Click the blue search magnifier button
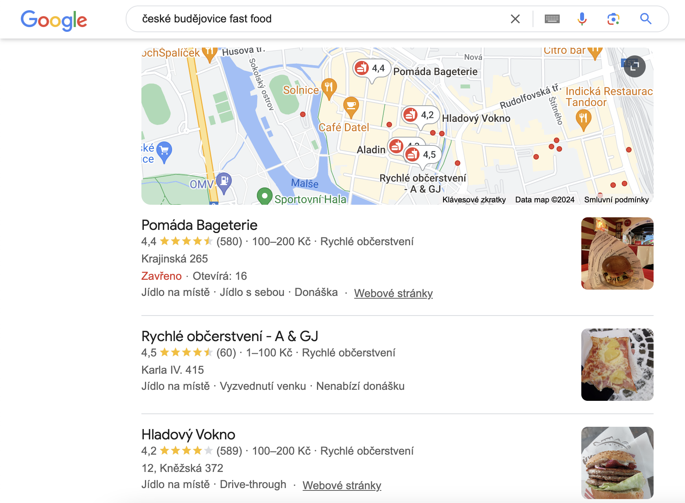This screenshot has height=503, width=685. click(x=645, y=19)
